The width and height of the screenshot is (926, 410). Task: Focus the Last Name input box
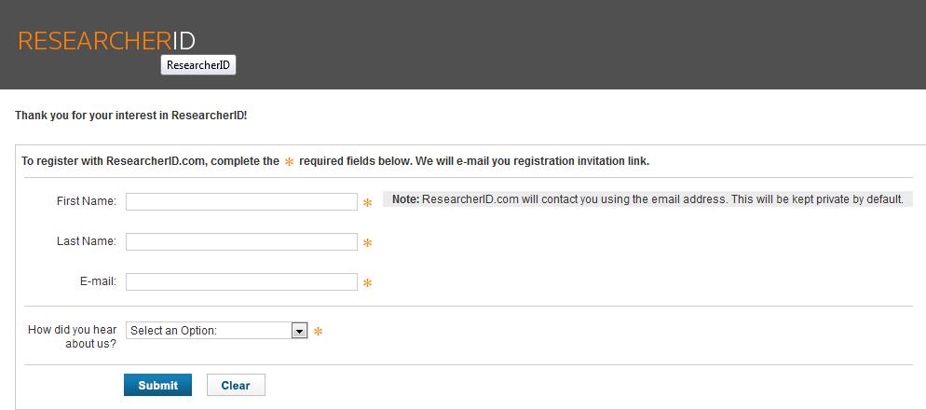tap(241, 241)
